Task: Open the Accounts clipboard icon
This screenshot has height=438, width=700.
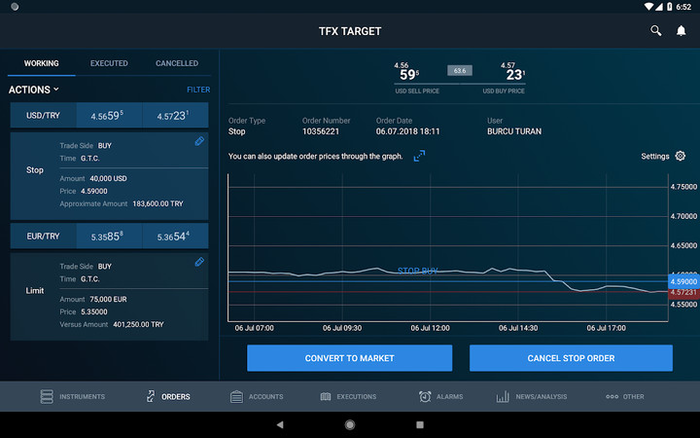Action: pos(236,396)
